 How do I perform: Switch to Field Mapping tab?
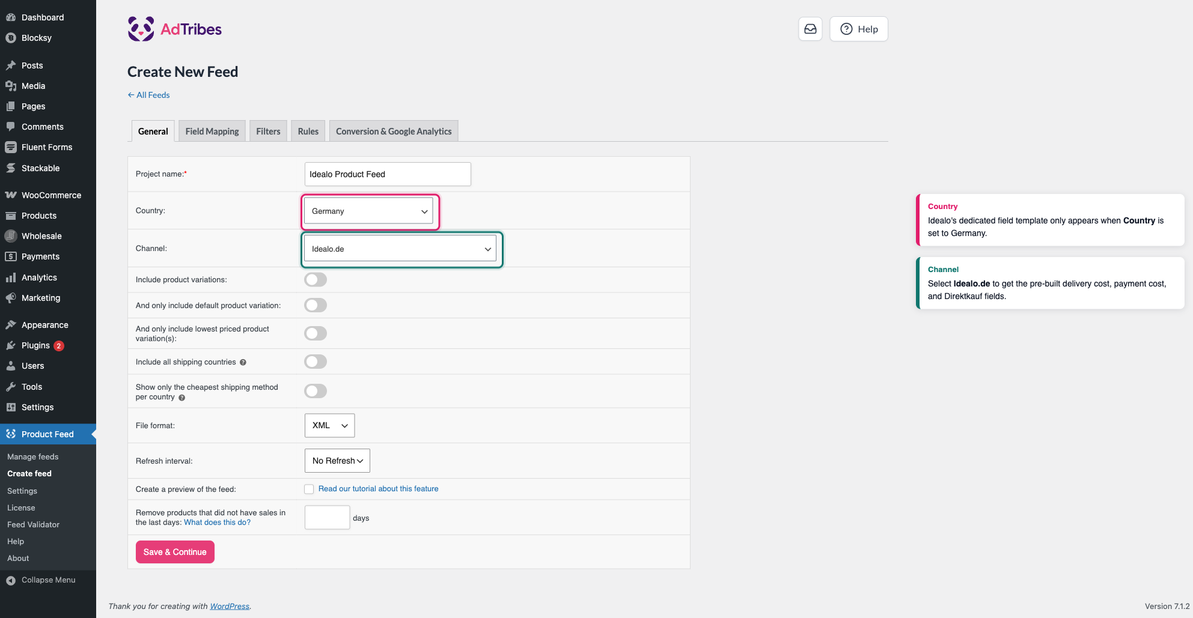(212, 131)
